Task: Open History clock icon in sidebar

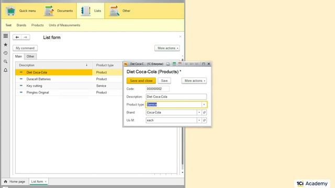Action: point(6,53)
